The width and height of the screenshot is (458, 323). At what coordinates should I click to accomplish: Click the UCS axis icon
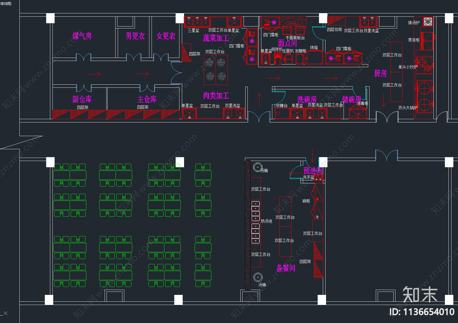coord(4,313)
